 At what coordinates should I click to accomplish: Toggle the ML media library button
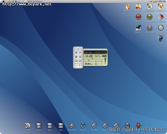(102, 64)
